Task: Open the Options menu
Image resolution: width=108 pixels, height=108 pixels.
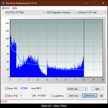Action: [6, 8]
